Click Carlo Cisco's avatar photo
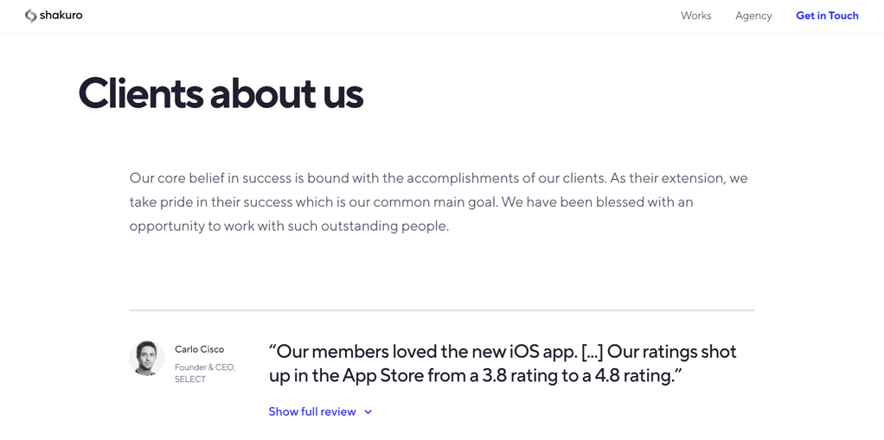The image size is (884, 440). (147, 358)
